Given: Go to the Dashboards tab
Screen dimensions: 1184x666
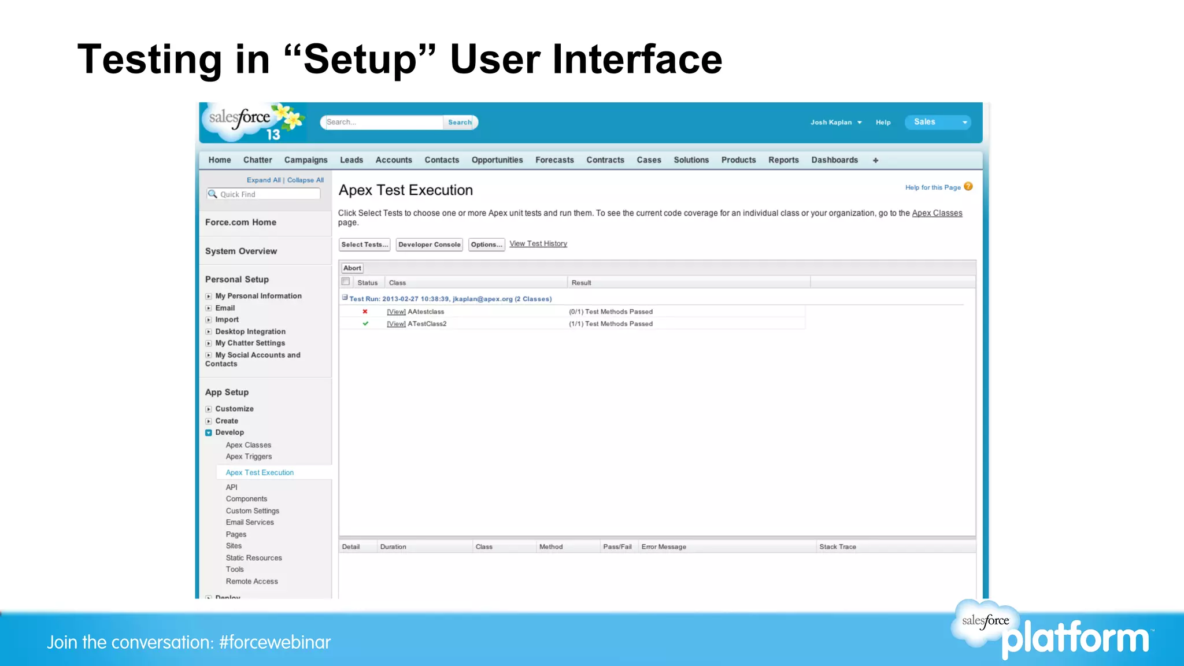Looking at the screenshot, I should [x=834, y=160].
